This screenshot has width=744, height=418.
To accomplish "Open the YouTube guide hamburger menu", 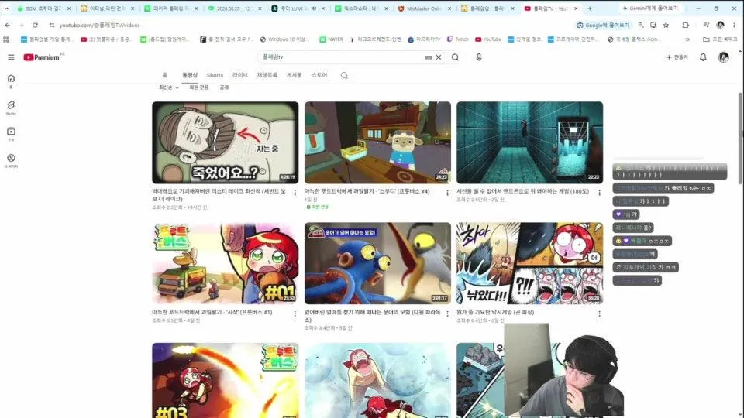I will point(11,57).
